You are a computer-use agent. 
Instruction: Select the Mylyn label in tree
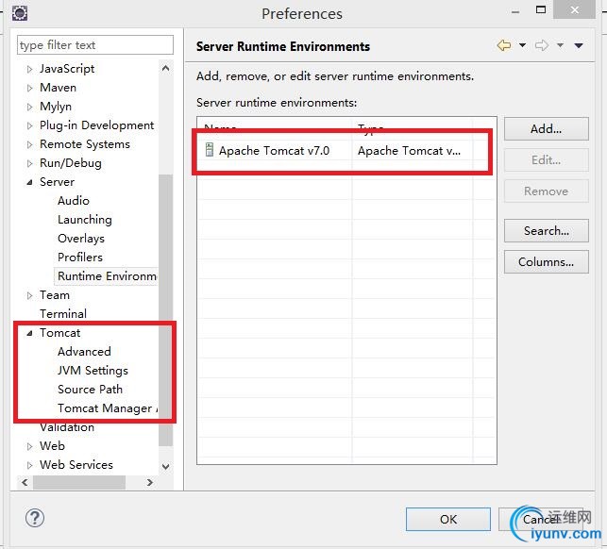(x=56, y=107)
